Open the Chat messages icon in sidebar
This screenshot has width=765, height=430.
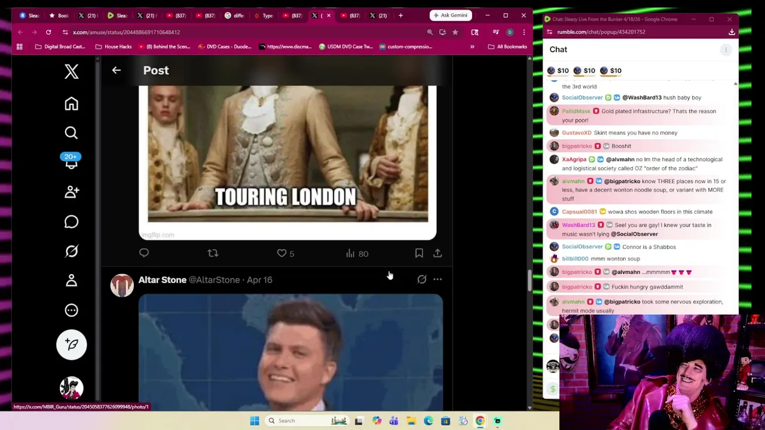pyautogui.click(x=71, y=222)
